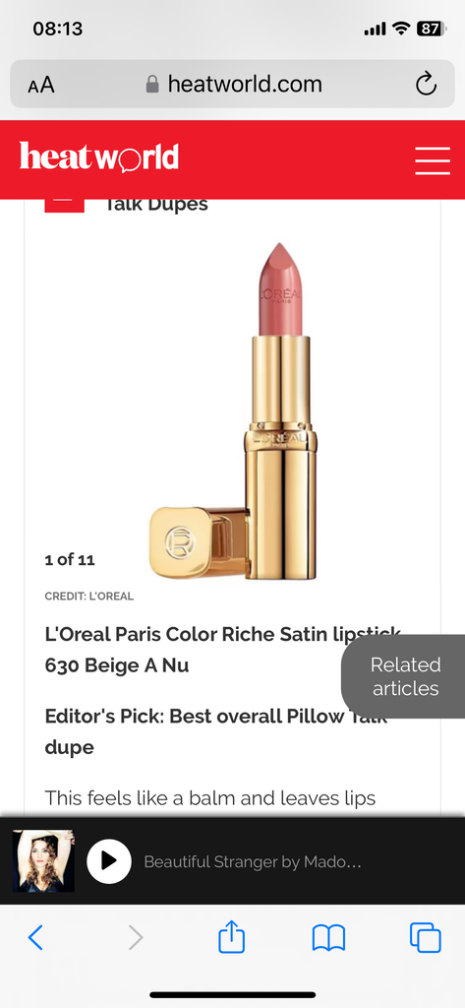
Task: Go back with Safari's back arrow
Action: click(x=35, y=938)
